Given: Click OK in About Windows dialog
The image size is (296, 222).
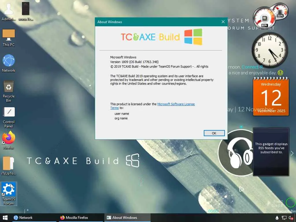Looking at the screenshot, I should point(214,133).
